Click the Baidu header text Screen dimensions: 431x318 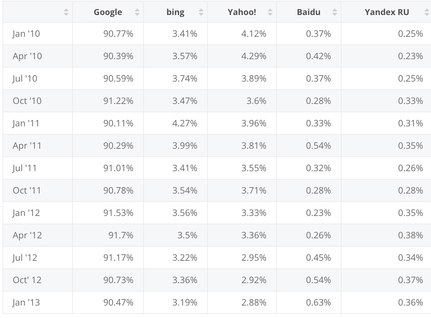pos(309,12)
